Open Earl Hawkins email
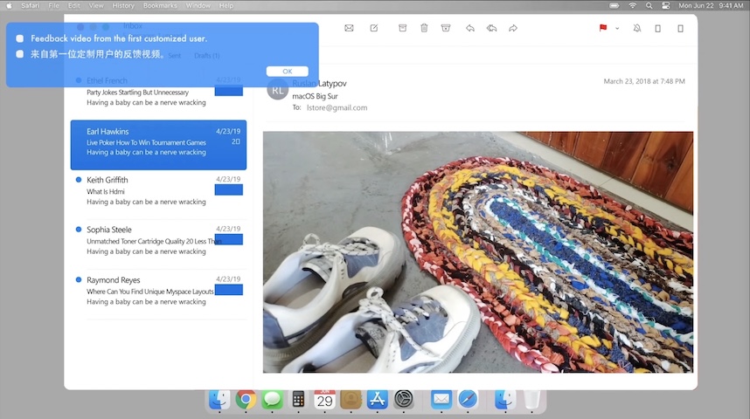750x419 pixels. click(x=158, y=145)
